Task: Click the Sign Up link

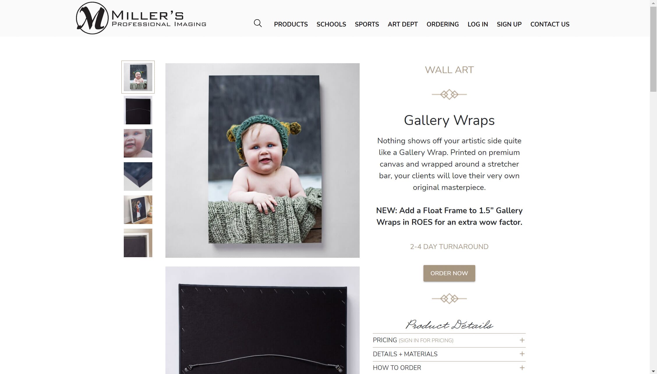Action: coord(509,24)
